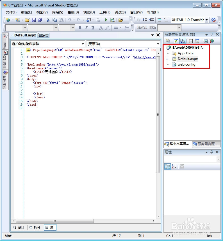Open the XHTML 1.0 Transitional schema dropdown

pyautogui.click(x=206, y=20)
